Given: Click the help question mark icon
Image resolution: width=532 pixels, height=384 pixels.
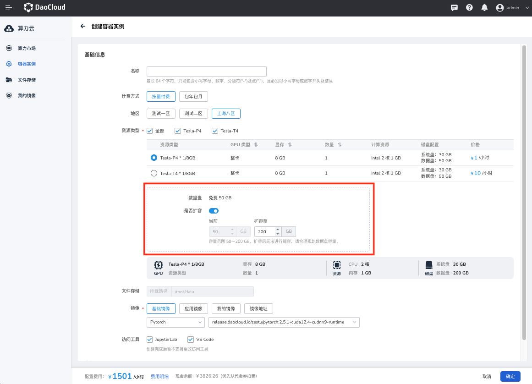Looking at the screenshot, I should tap(469, 8).
